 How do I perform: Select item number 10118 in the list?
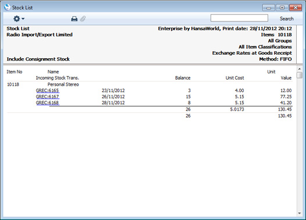point(13,84)
